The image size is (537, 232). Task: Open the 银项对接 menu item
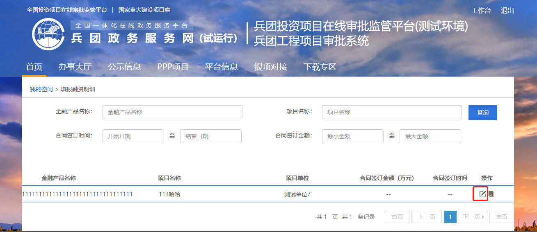tap(270, 67)
